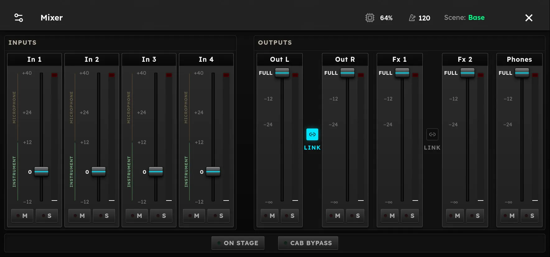
Task: Mute the Phones output
Action: pyautogui.click(x=509, y=216)
